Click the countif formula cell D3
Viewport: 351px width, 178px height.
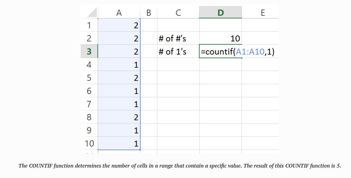pyautogui.click(x=220, y=52)
